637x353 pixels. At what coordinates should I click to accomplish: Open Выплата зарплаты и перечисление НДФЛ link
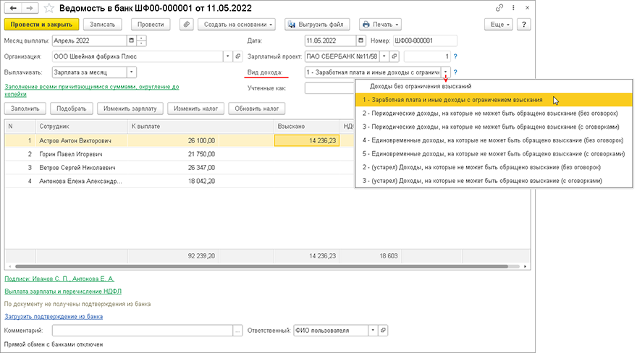[63, 292]
